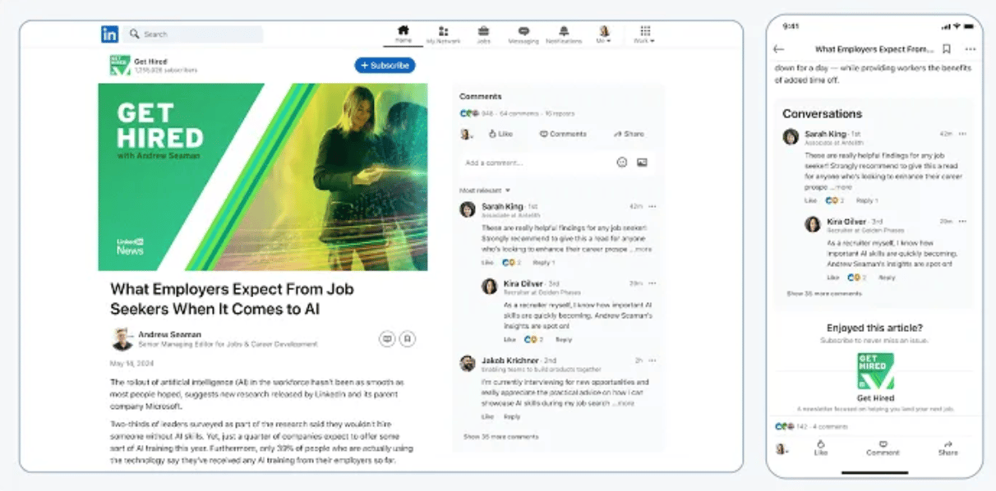Tap the Like button in mobile bottom bar

coord(821,447)
